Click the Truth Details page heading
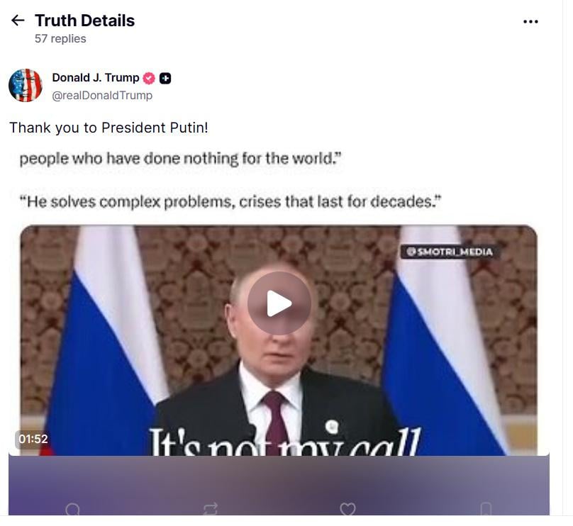This screenshot has width=573, height=526. pyautogui.click(x=85, y=21)
